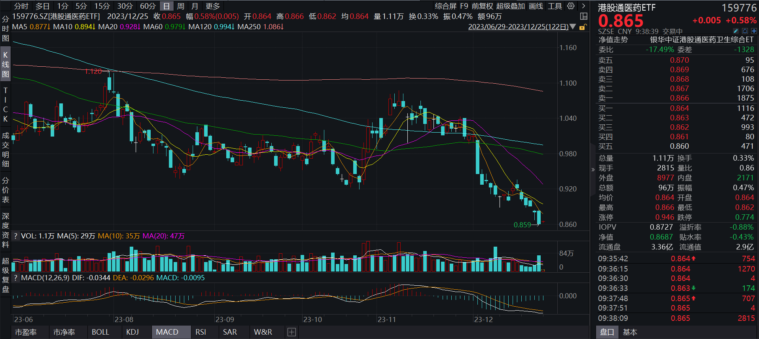Open the 更多 more periods menu
Screen dimensions: 759x339
[213, 6]
